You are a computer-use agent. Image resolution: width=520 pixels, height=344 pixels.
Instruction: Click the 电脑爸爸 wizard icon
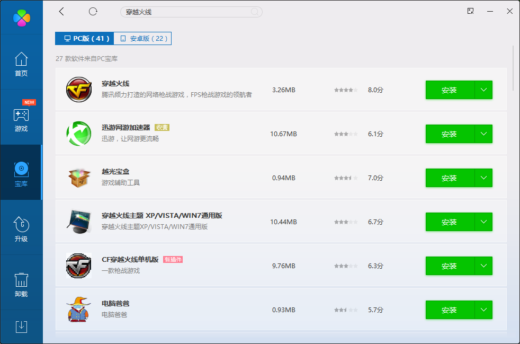tap(78, 310)
